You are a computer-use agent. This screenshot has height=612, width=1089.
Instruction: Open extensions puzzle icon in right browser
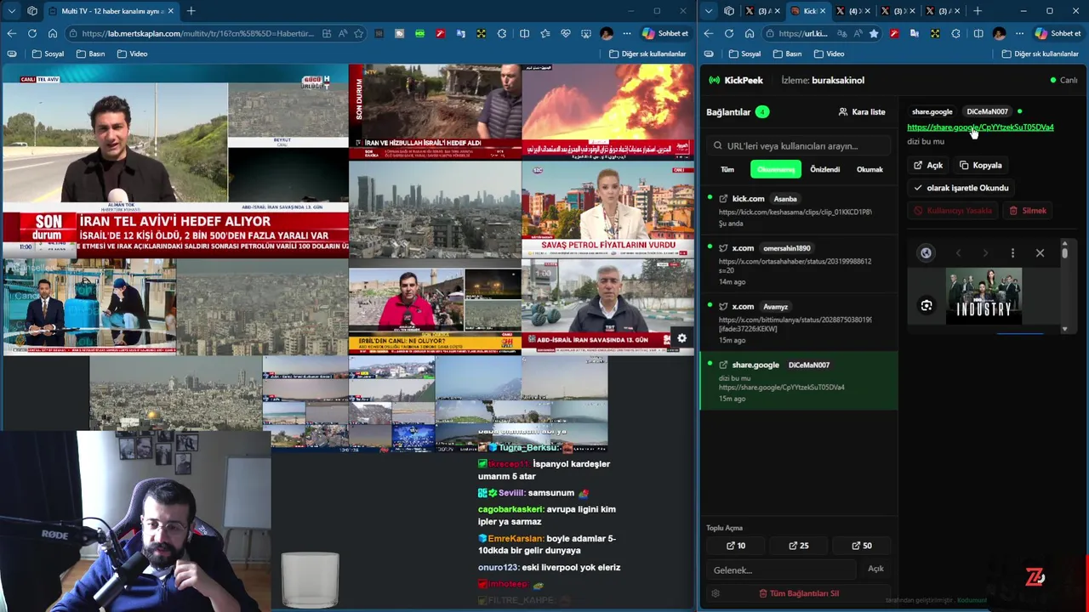(955, 33)
